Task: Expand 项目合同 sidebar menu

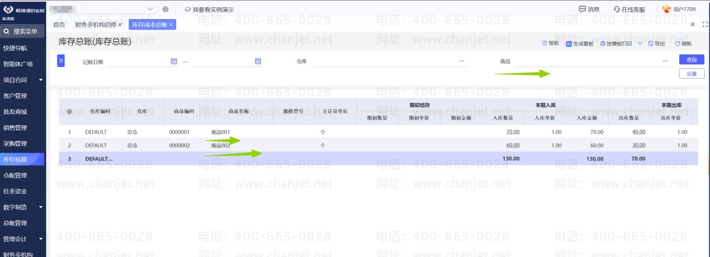Action: [22, 80]
